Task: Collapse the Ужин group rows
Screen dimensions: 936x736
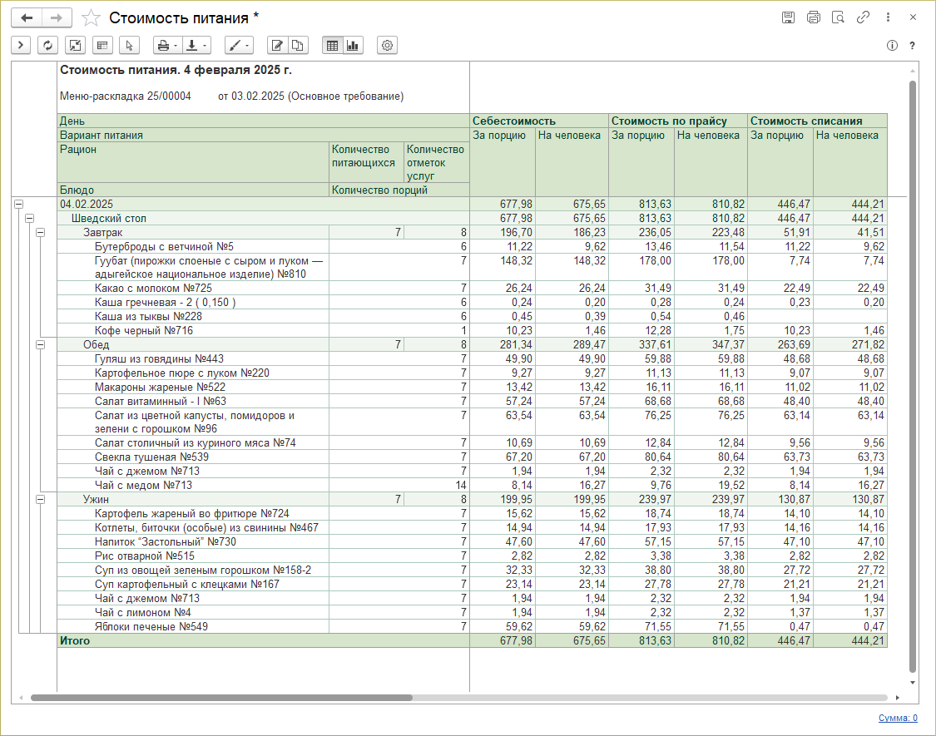Action: click(40, 499)
